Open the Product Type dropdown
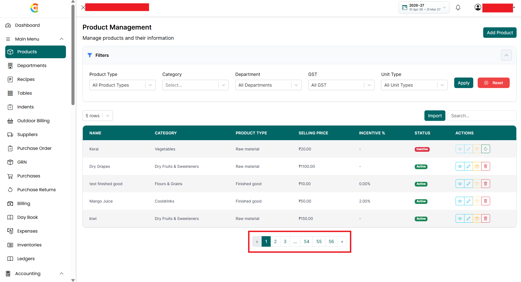Screen dimensions: 521x282 123,85
